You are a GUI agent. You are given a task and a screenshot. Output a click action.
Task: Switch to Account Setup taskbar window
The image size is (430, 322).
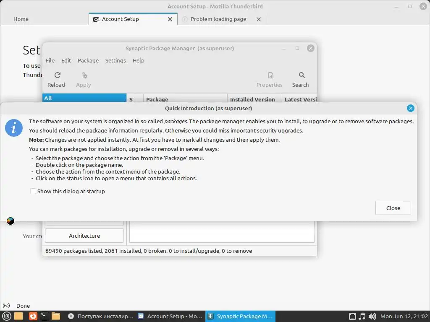point(170,316)
